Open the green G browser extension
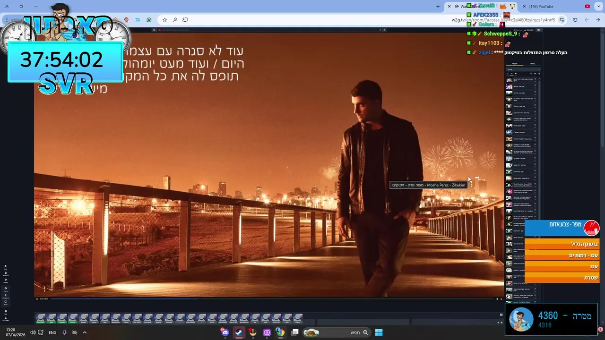 coord(149,20)
